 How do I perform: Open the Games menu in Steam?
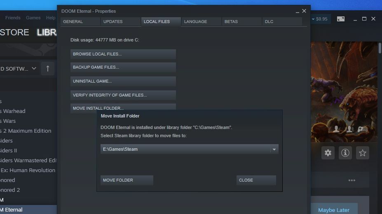point(33,18)
